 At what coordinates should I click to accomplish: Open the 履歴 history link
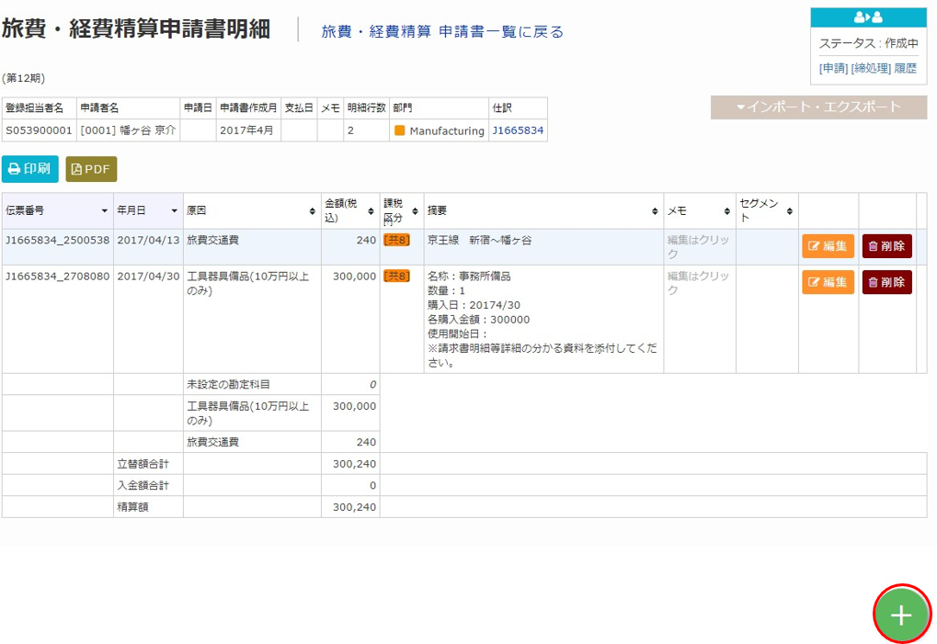point(905,68)
